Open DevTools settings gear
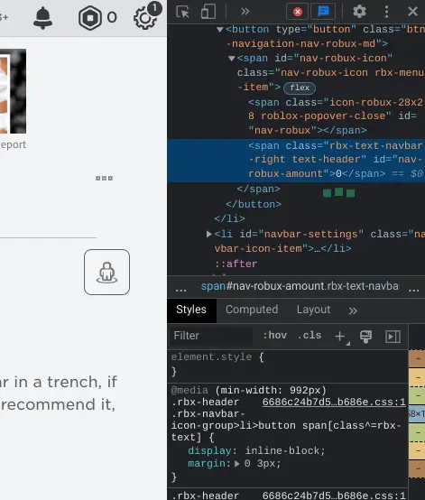The image size is (425, 500). pyautogui.click(x=359, y=12)
